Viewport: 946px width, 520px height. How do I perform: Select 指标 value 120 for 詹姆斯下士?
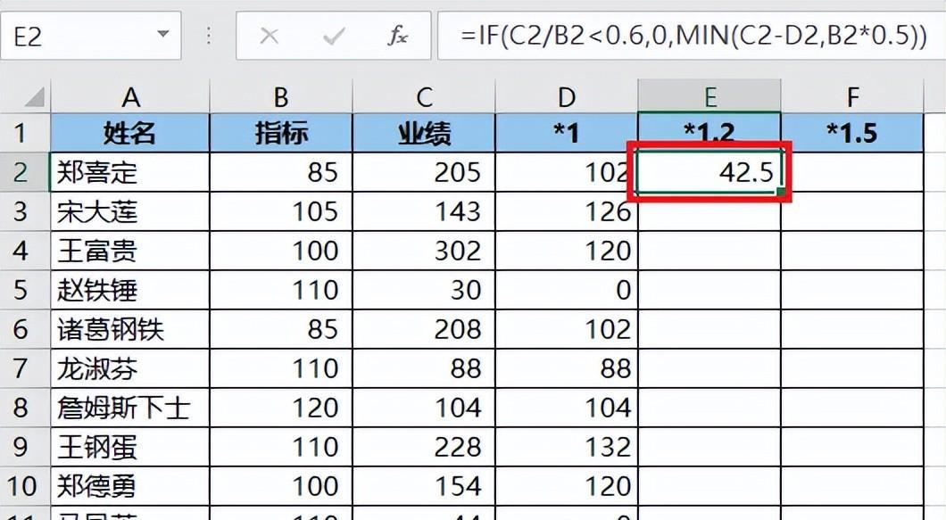pos(281,408)
